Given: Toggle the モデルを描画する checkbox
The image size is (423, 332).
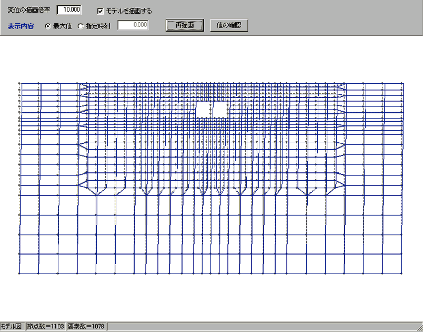Looking at the screenshot, I should tap(100, 11).
